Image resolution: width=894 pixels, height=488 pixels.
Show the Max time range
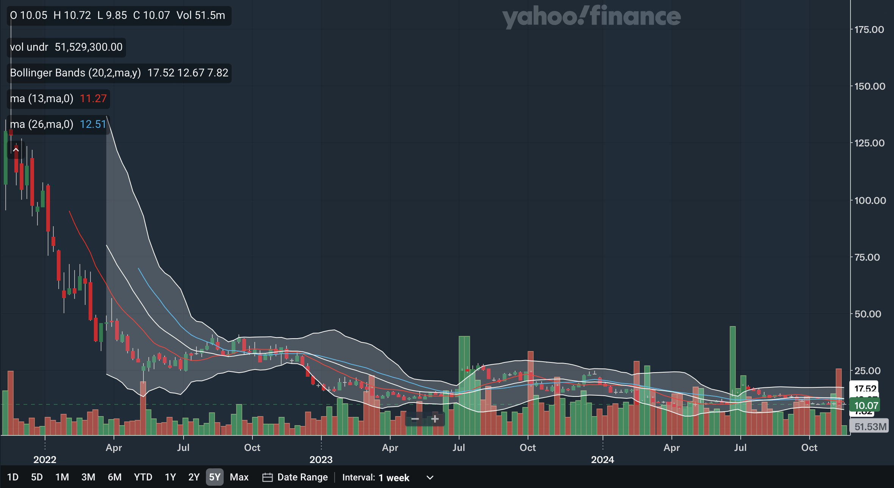click(239, 477)
